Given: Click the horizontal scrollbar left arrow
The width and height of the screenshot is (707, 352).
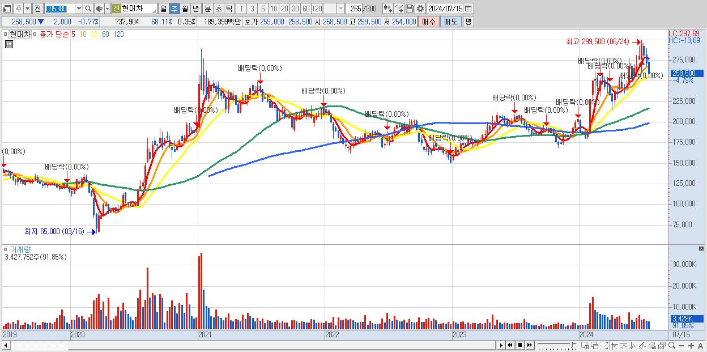Looking at the screenshot, I should [x=6, y=345].
